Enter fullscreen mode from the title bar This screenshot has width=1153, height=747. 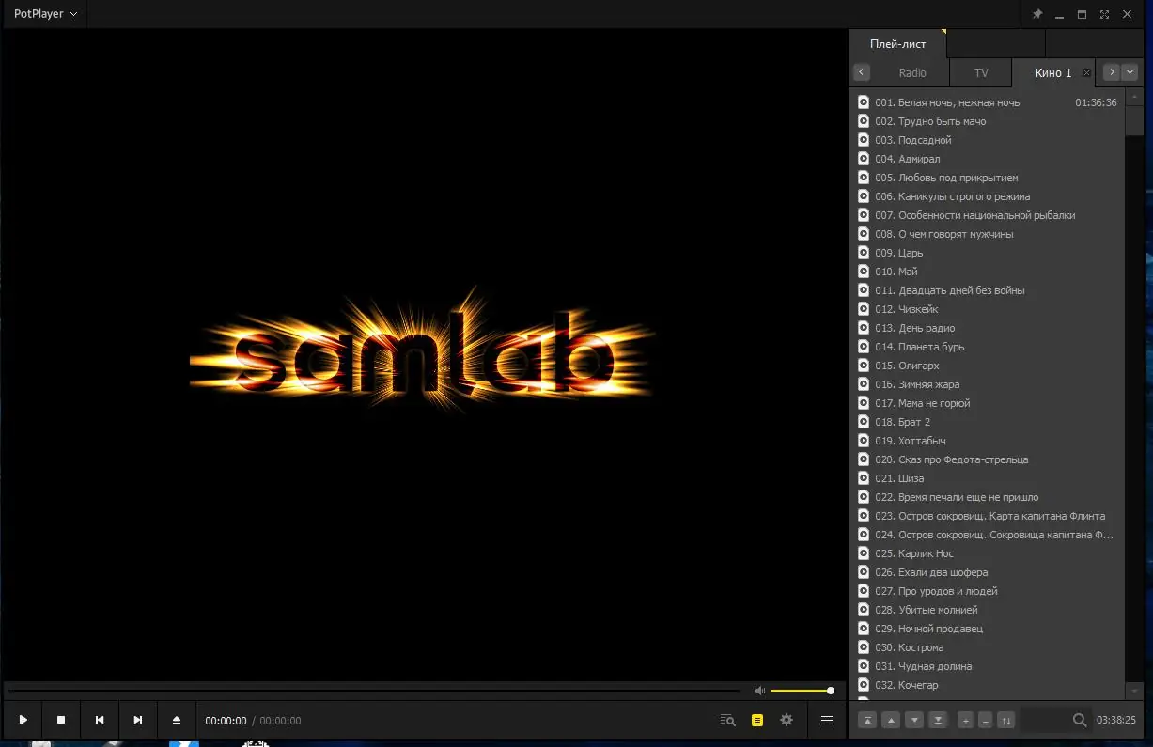pos(1104,14)
